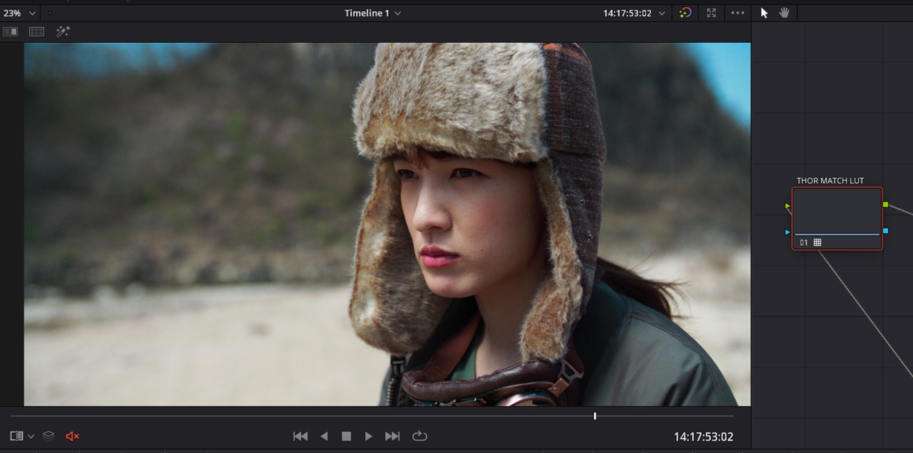Stop playback

click(346, 436)
